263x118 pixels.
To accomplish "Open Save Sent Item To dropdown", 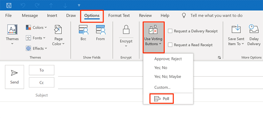I will pos(236,35).
